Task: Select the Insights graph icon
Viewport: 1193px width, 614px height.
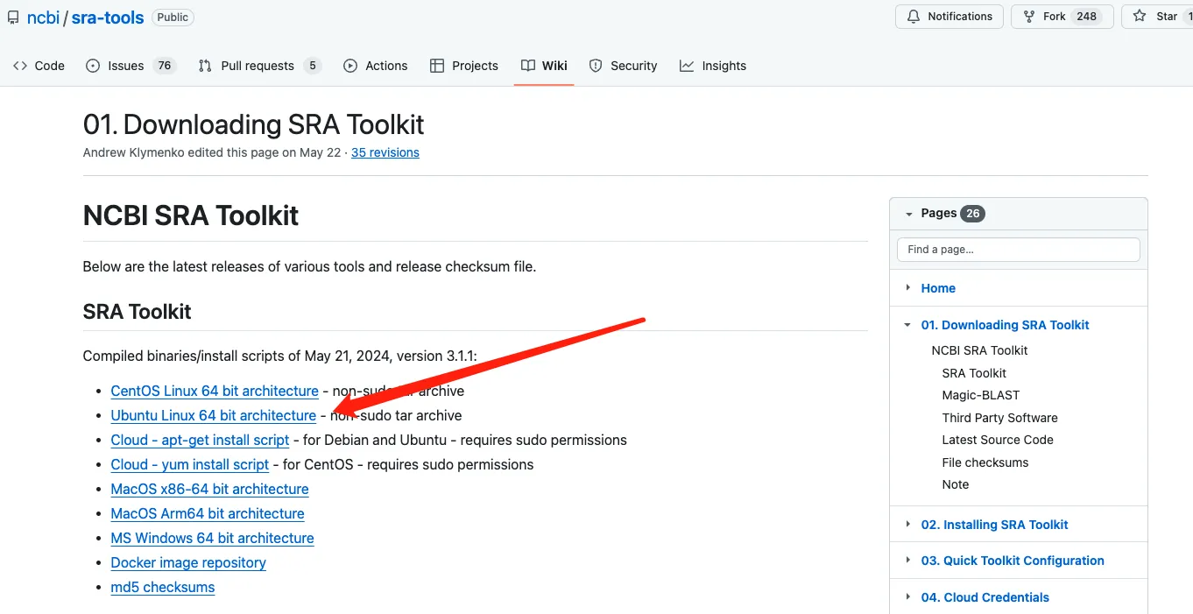Action: coord(688,65)
